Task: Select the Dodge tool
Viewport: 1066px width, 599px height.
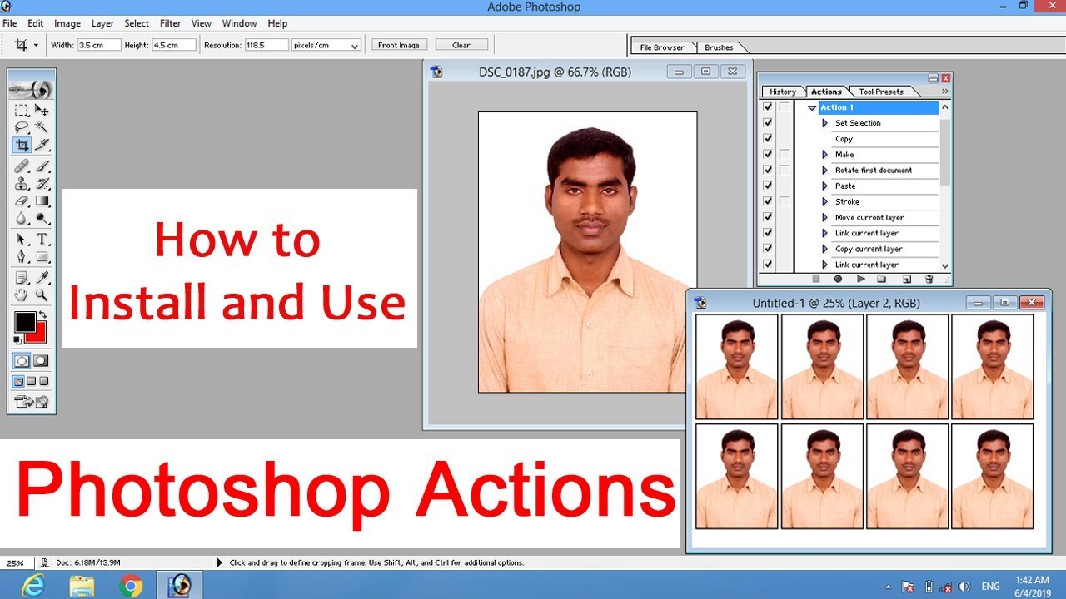Action: point(42,219)
